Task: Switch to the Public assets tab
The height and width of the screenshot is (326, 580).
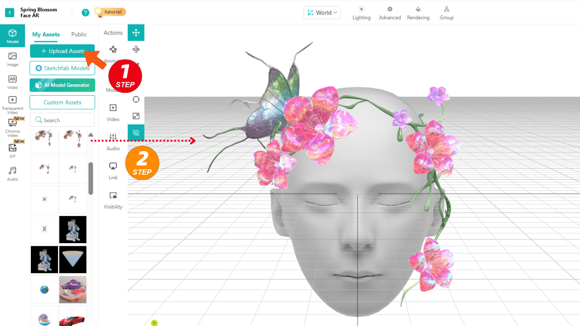Action: point(79,34)
